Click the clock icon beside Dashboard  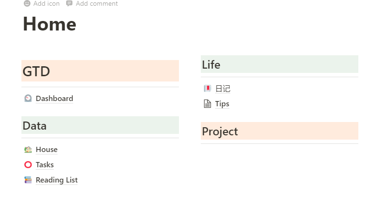(28, 98)
